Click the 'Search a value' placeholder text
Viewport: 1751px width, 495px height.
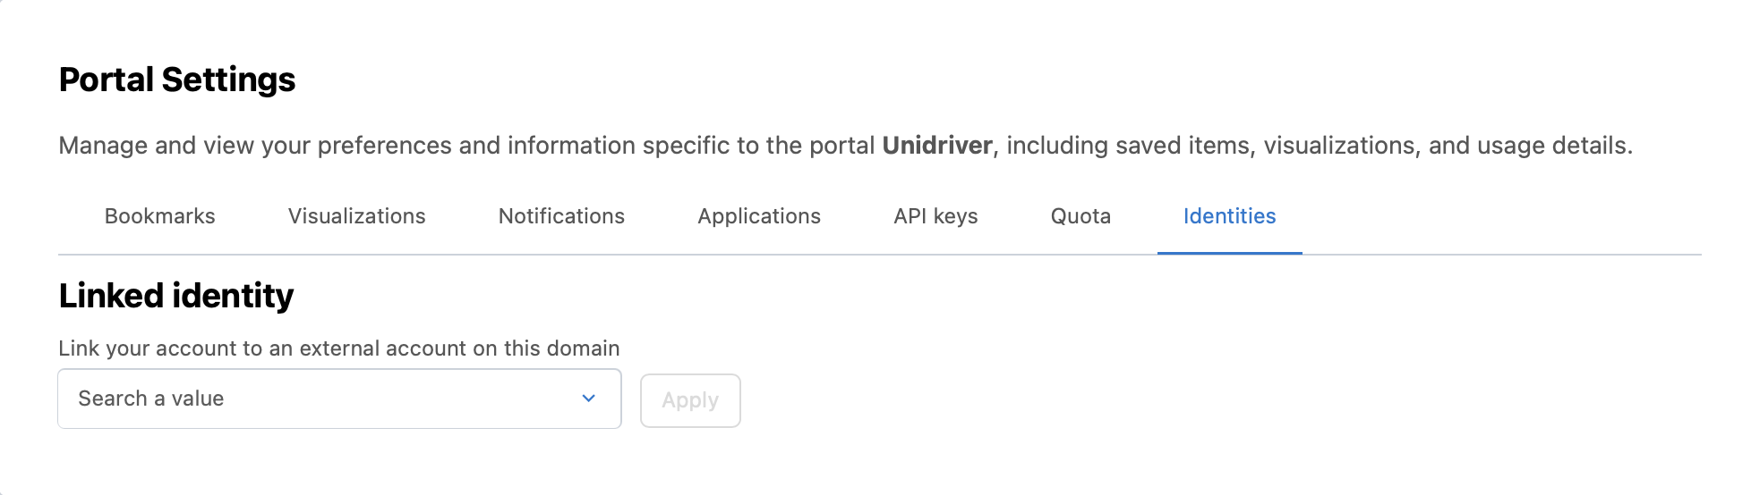[x=151, y=399]
